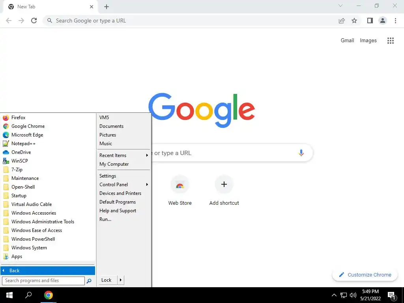Open Devices and Printers
404x303 pixels.
[123, 193]
